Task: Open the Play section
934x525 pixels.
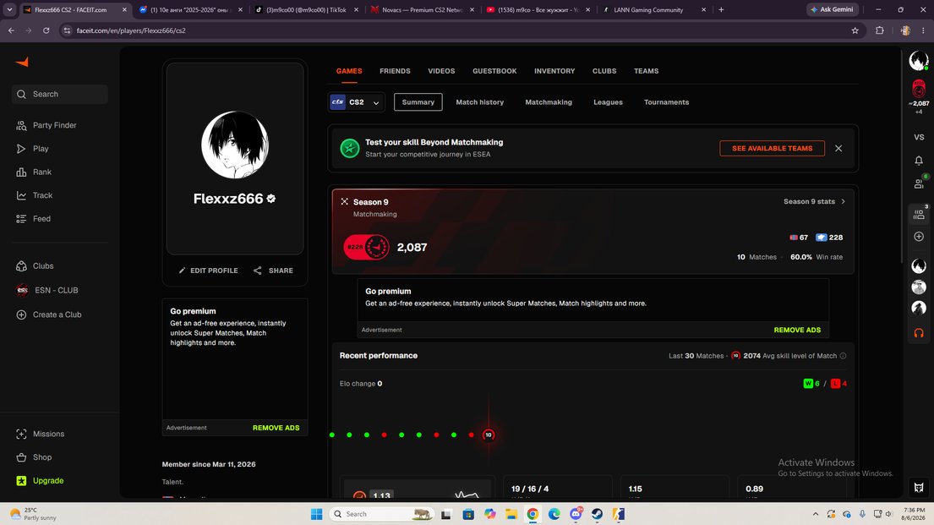Action: 33,149
